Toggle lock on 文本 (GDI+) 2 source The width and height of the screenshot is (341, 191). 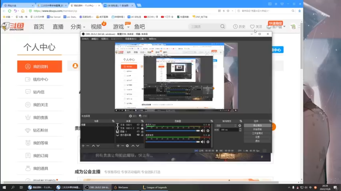[x=142, y=128]
